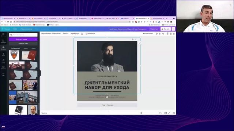Click the trash delete icon in toolbar
This screenshot has width=234, height=131.
click(174, 34)
